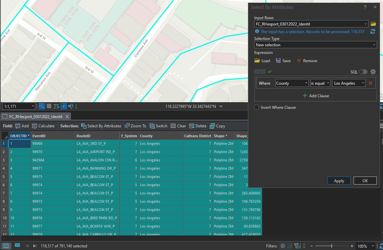Screen dimensions: 383x250
Task: Browse for input rows with the folder icon
Action: coord(373,24)
